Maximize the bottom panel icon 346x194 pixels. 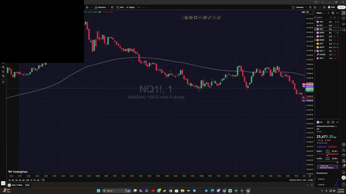pos(312,185)
